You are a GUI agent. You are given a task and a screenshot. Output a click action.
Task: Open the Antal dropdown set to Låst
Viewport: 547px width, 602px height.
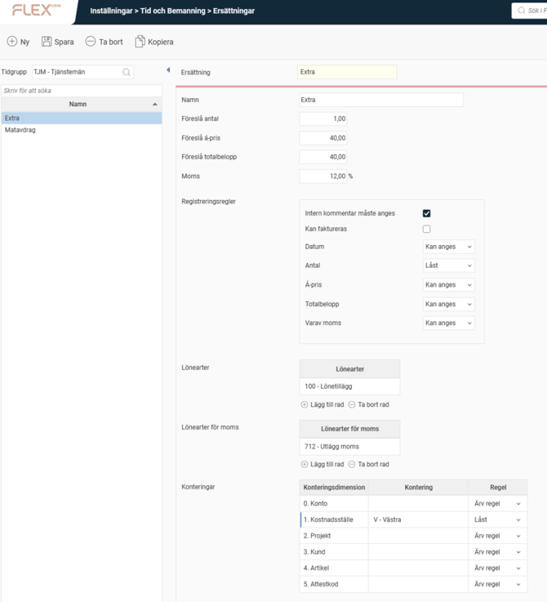[x=448, y=265]
